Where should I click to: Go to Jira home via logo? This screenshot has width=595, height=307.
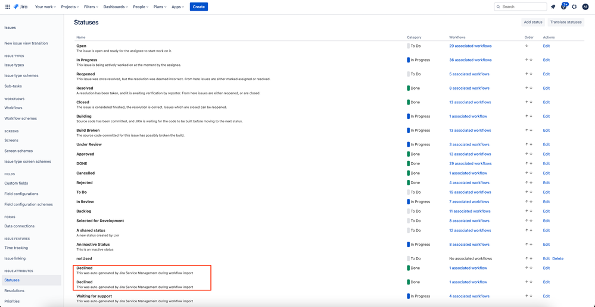pyautogui.click(x=20, y=7)
